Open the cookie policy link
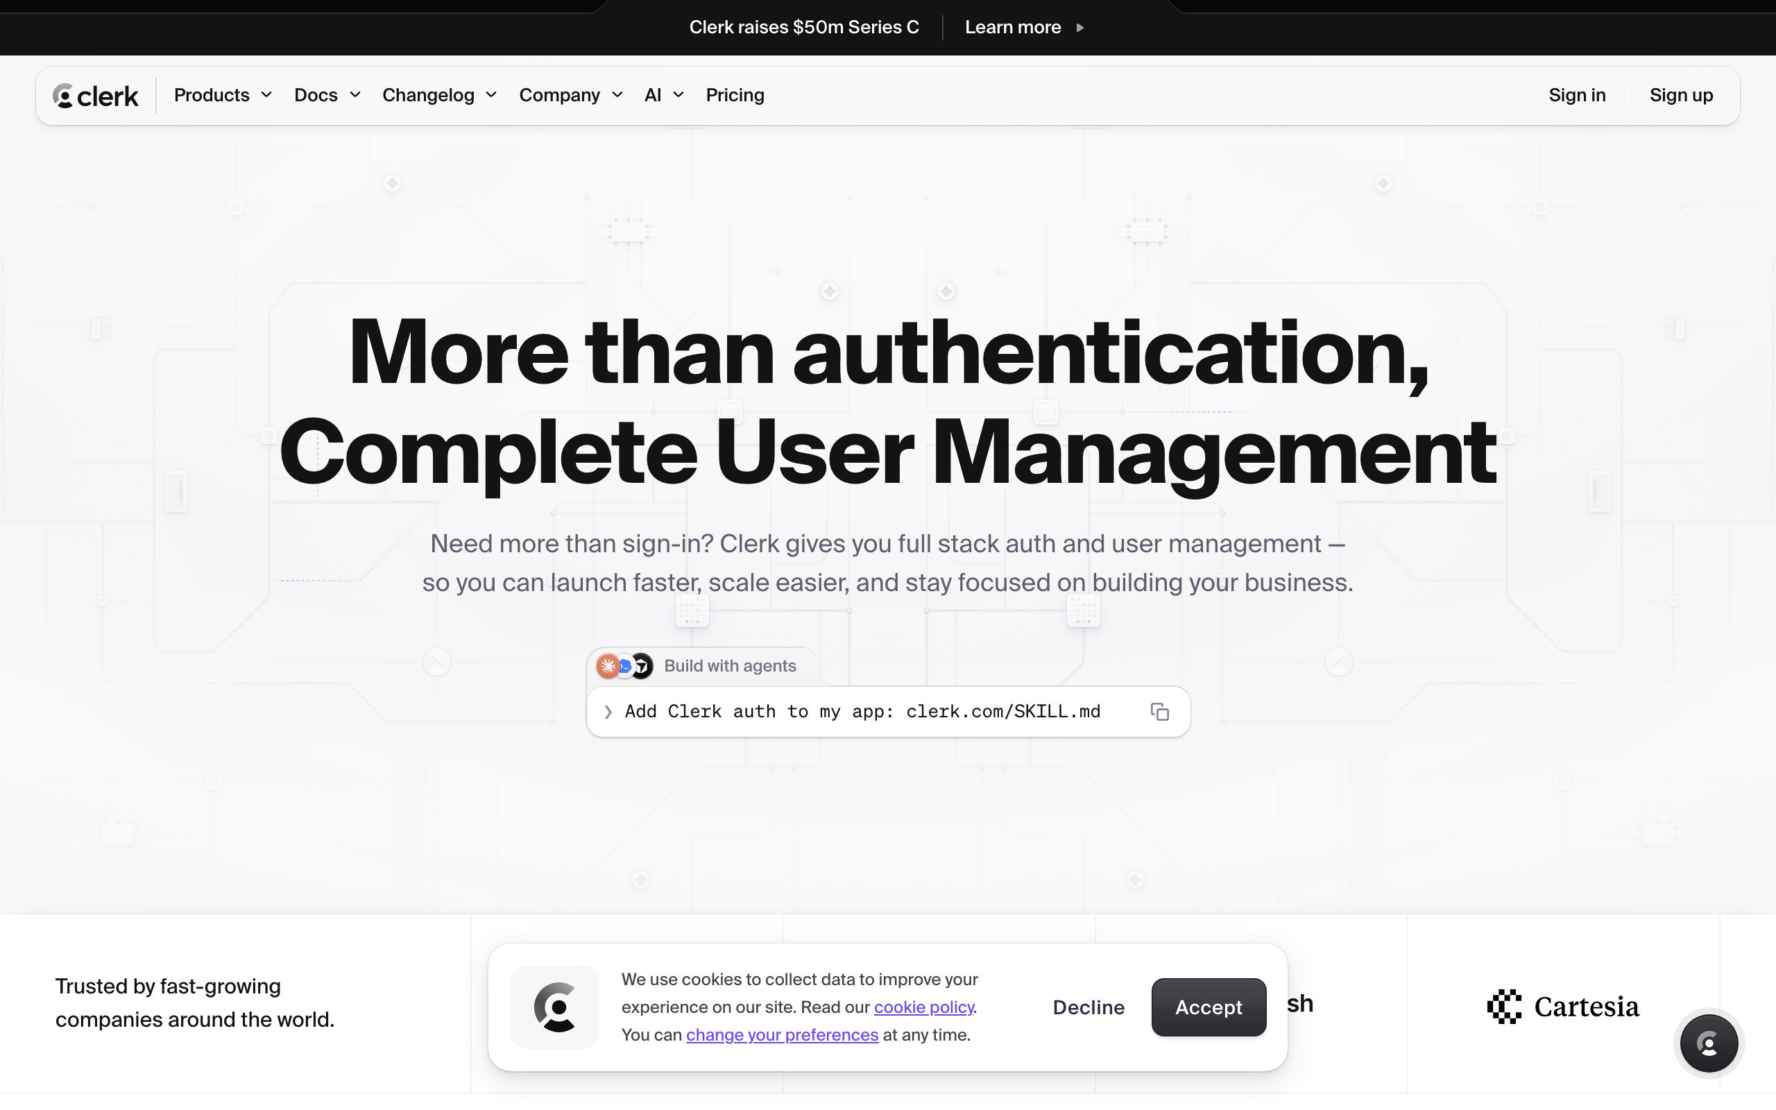The image size is (1776, 1110). tap(924, 1007)
